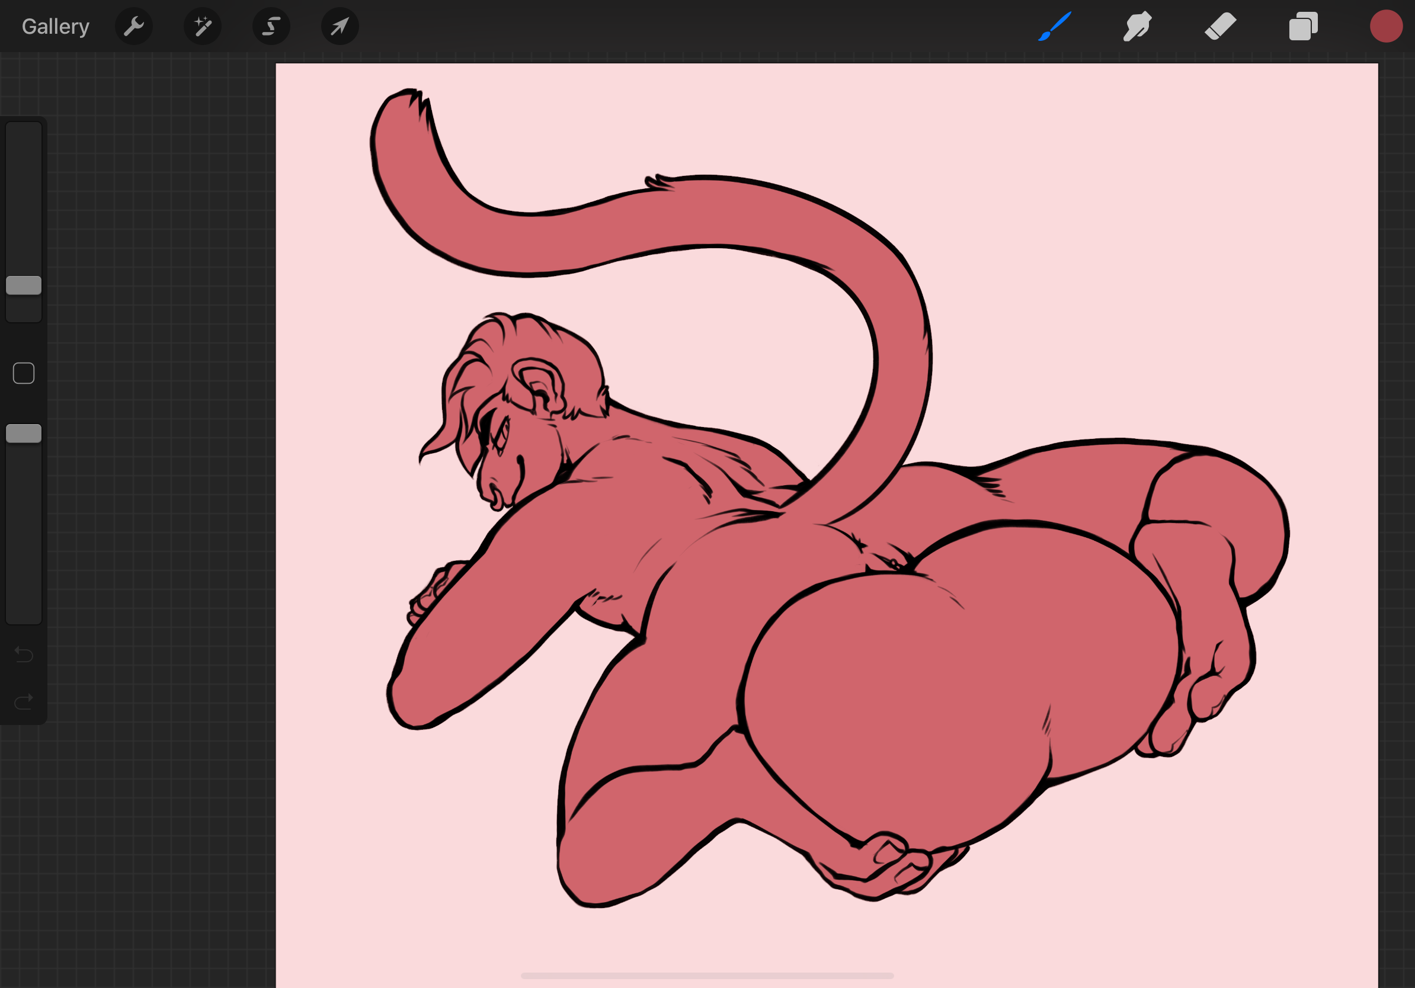The height and width of the screenshot is (988, 1415).
Task: Tap the square Modify button in sidebar
Action: [x=24, y=373]
